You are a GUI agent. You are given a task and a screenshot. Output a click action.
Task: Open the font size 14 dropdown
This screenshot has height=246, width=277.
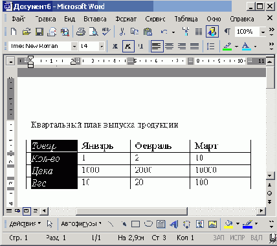coord(102,46)
